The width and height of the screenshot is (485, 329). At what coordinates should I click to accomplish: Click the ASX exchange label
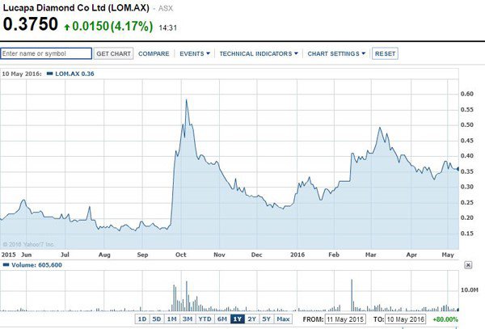[x=166, y=8]
